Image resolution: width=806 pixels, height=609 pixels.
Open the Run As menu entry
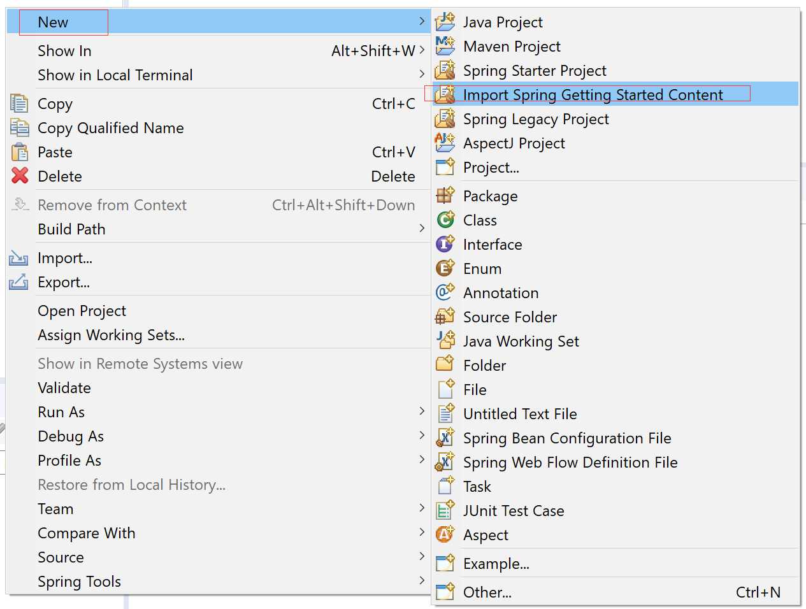[219, 412]
